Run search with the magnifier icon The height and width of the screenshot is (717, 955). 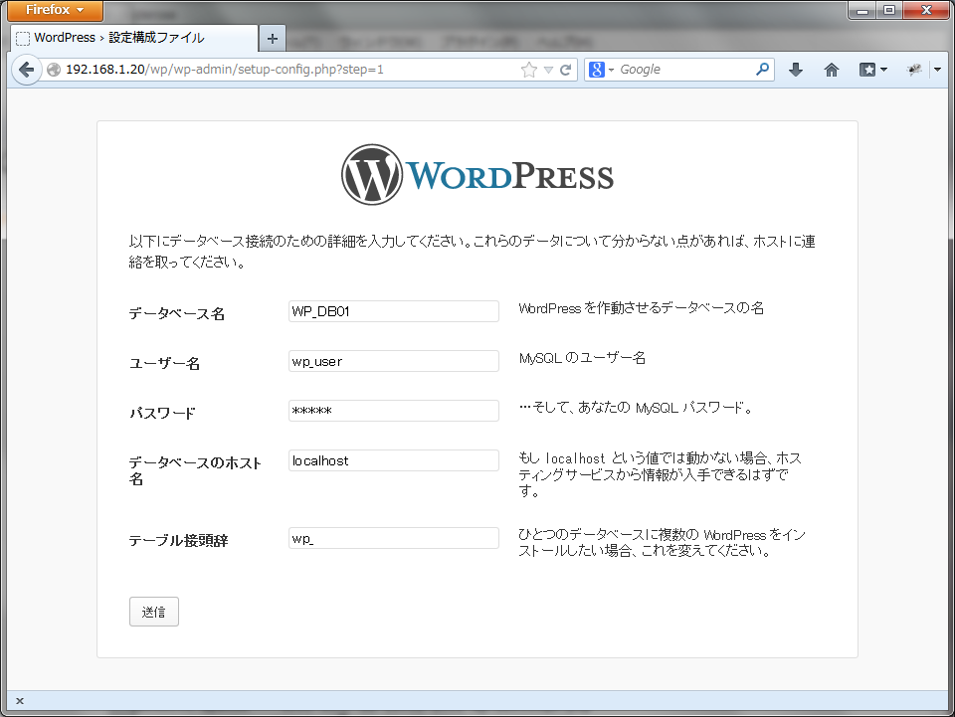coord(763,70)
